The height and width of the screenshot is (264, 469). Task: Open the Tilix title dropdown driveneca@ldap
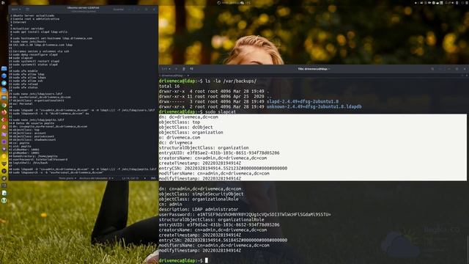314,69
